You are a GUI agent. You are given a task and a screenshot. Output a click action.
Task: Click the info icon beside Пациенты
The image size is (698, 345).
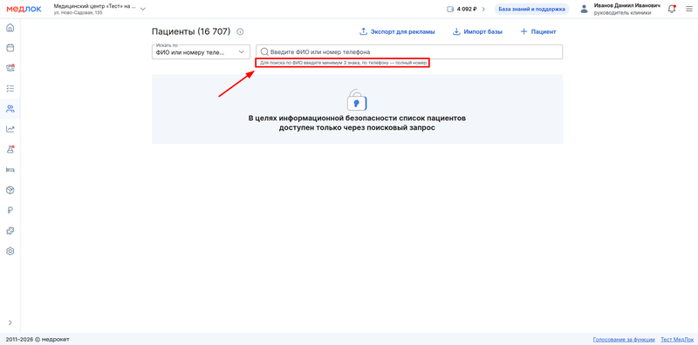point(240,31)
